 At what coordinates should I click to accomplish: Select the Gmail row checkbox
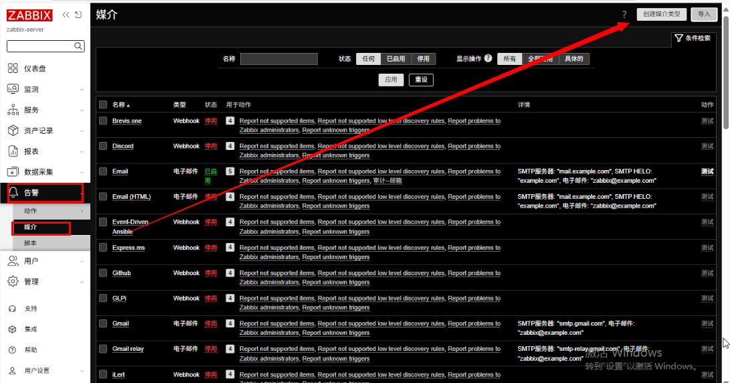pyautogui.click(x=103, y=323)
